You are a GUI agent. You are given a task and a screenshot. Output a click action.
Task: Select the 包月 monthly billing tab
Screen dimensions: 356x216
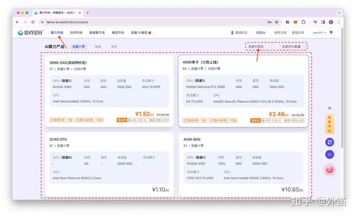pyautogui.click(x=114, y=47)
